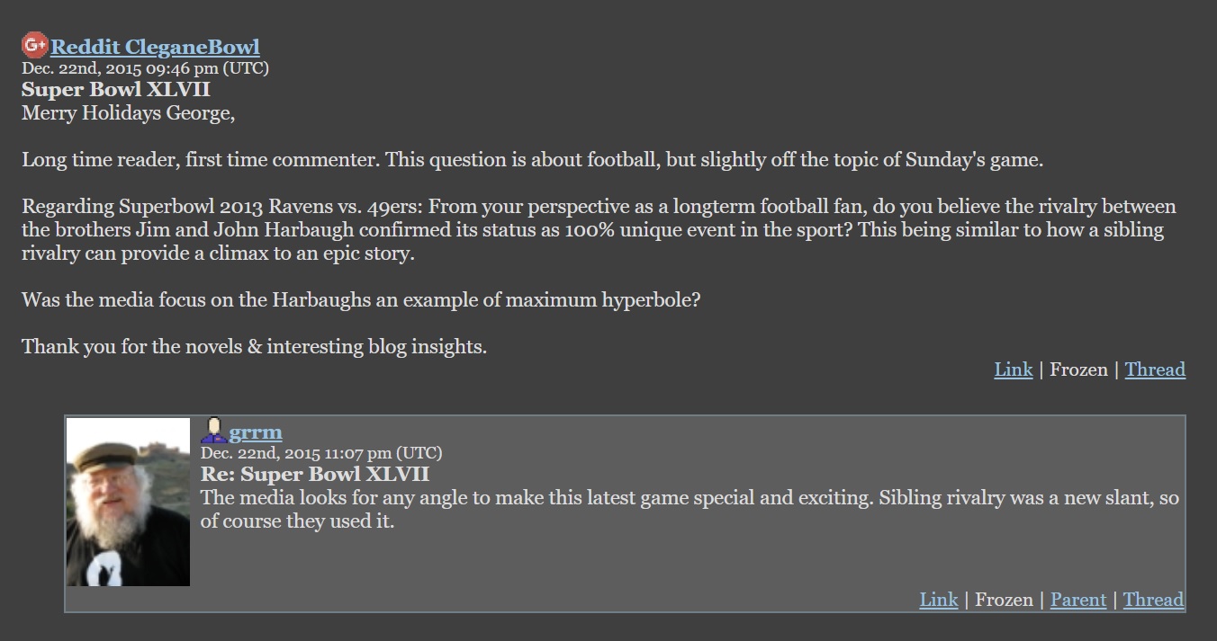Open Thread link in grrm's reply

(1153, 600)
